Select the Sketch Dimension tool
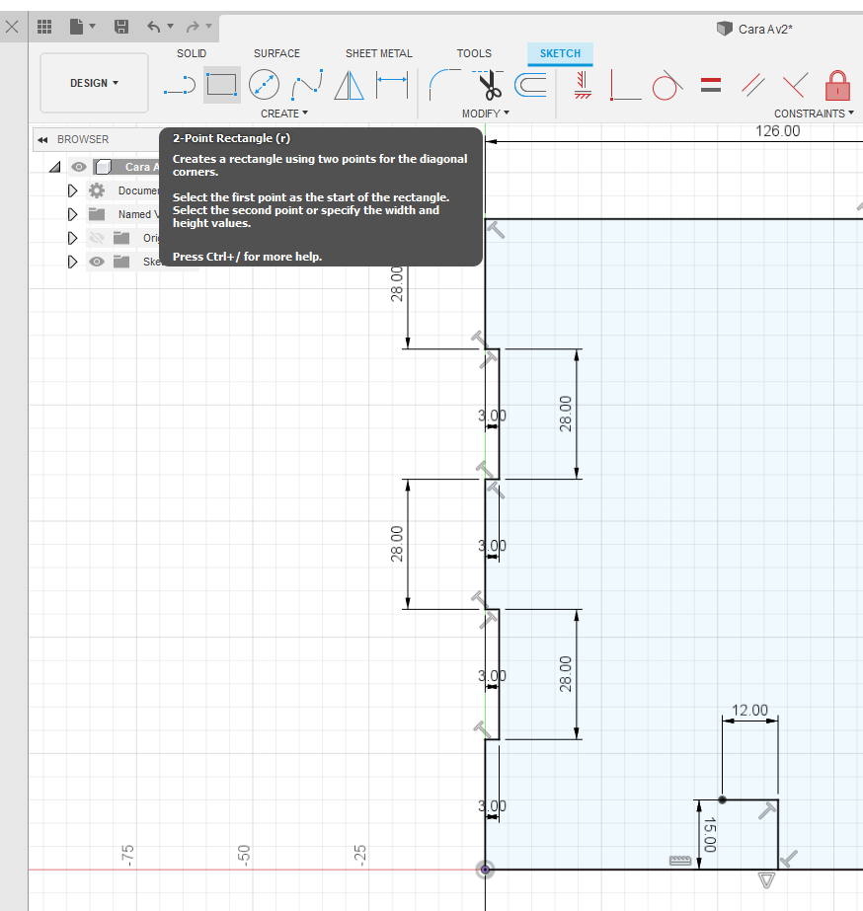Viewport: 863px width, 911px height. pyautogui.click(x=392, y=85)
